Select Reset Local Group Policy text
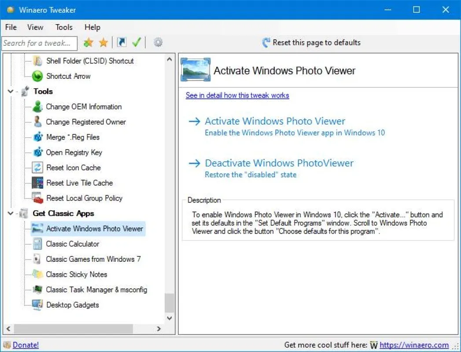The image size is (461, 352). point(85,198)
